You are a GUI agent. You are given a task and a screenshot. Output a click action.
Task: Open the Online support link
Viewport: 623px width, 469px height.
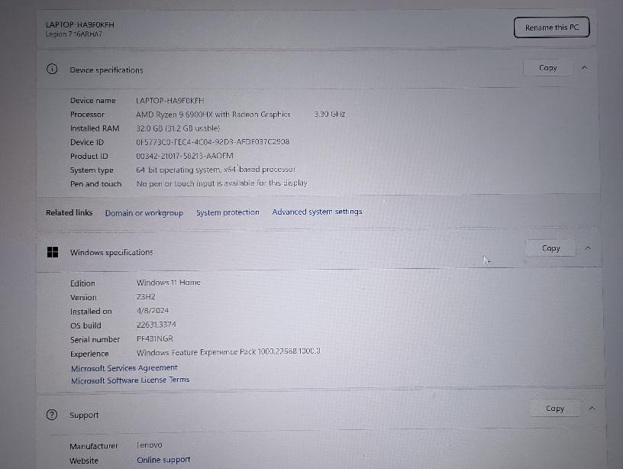[x=163, y=460]
